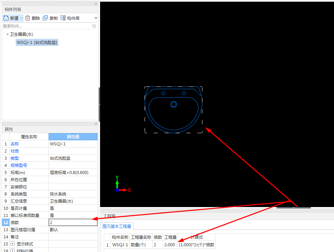Open the 构件库 component library
This screenshot has height=252, width=334.
pos(70,18)
